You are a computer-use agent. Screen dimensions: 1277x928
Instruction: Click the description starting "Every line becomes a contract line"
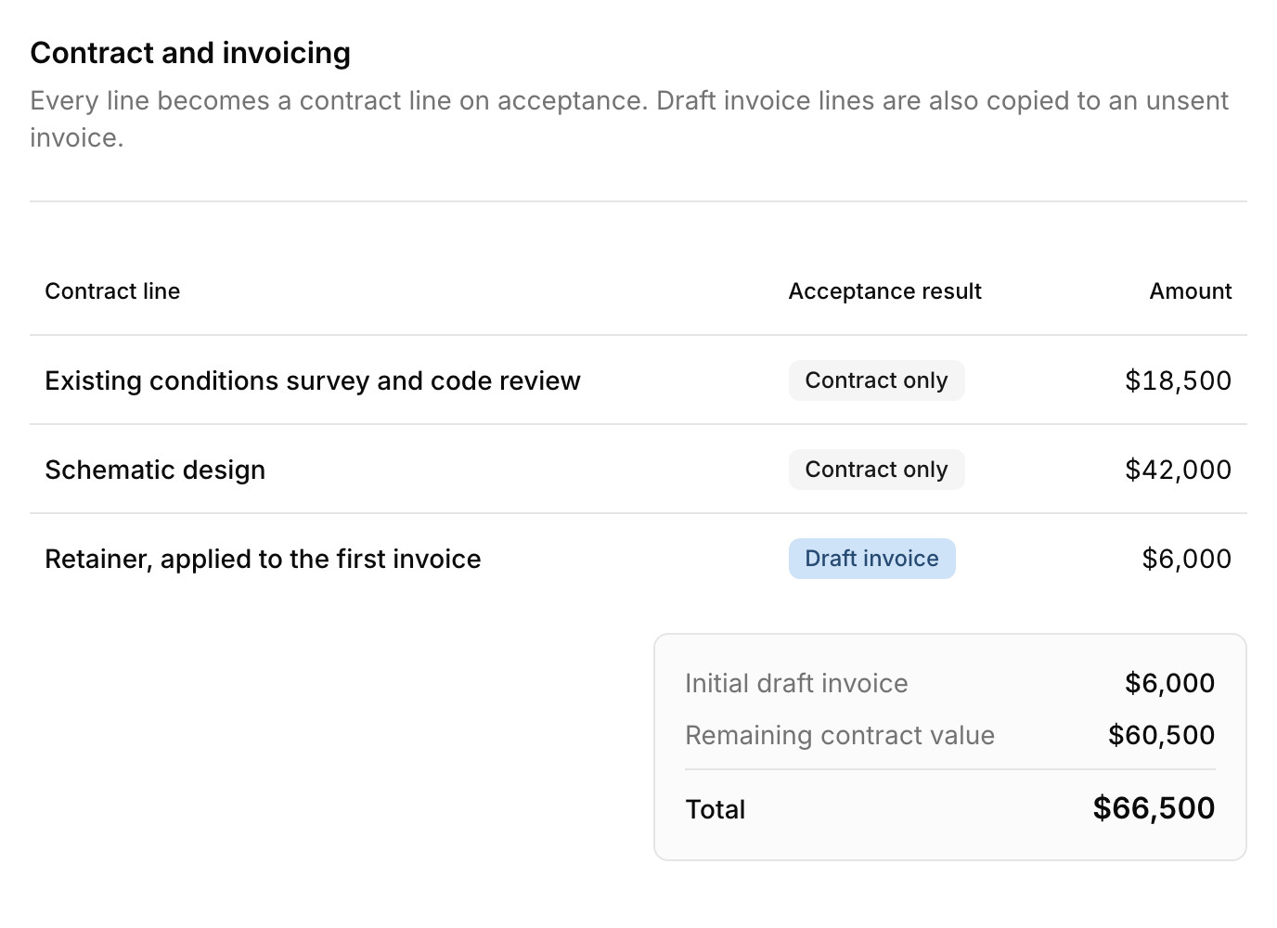pyautogui.click(x=629, y=119)
